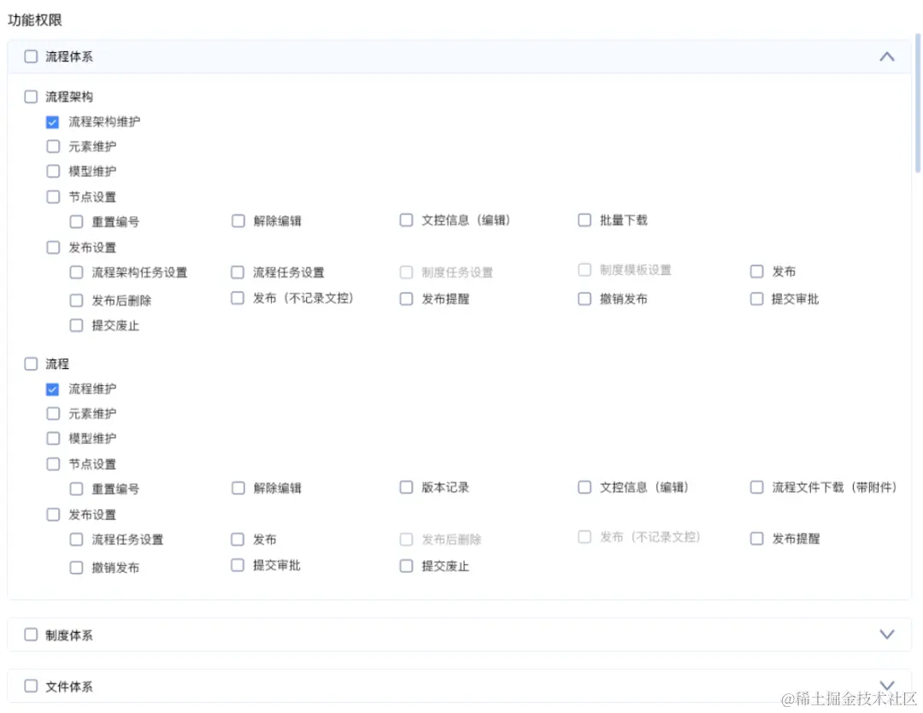The image size is (923, 713).
Task: Check 发布设置 in the 流程架构 group
Action: [x=53, y=247]
